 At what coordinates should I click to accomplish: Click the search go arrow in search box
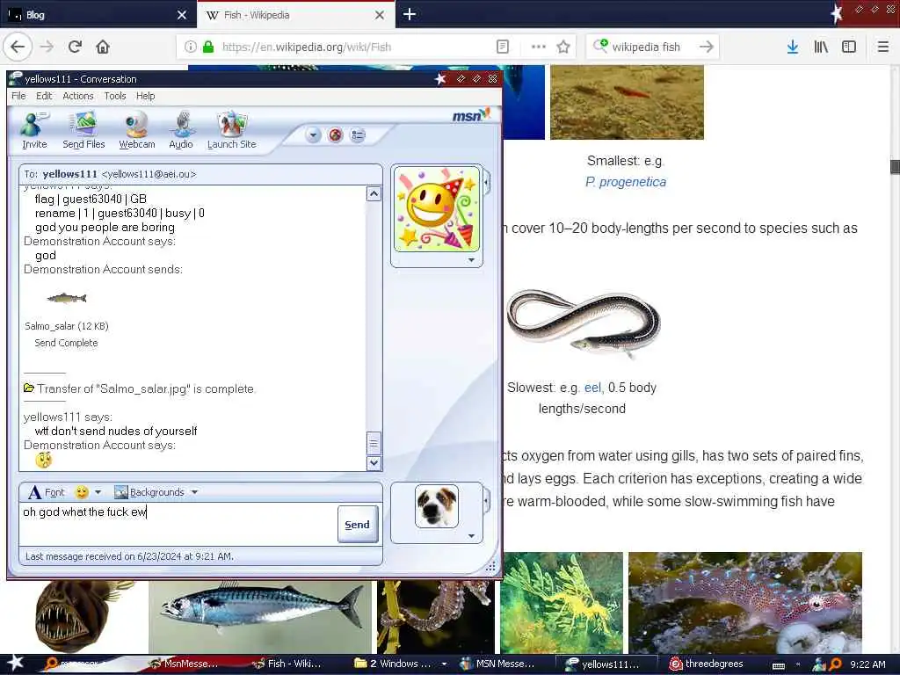click(707, 47)
